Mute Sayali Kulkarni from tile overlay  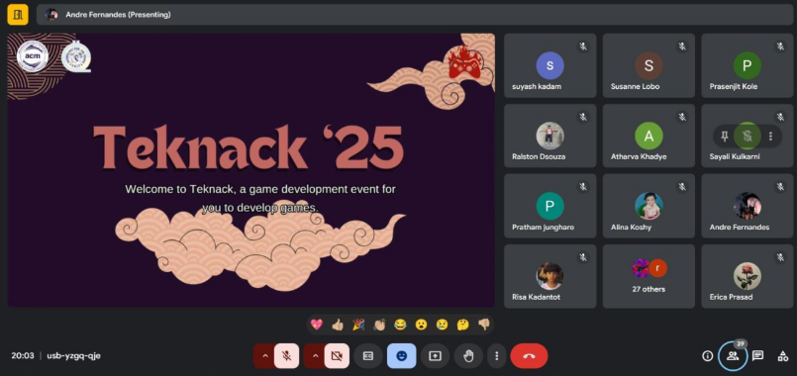(x=747, y=136)
